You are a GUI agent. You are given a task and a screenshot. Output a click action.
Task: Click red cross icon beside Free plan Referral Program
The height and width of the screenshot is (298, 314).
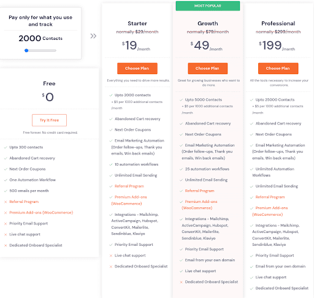click(x=6, y=202)
